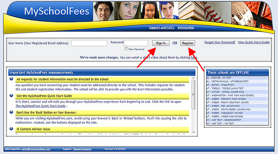The width and height of the screenshot is (278, 154).
Task: Click bullet icon beside 'Back' Button announcement
Action: (12, 112)
